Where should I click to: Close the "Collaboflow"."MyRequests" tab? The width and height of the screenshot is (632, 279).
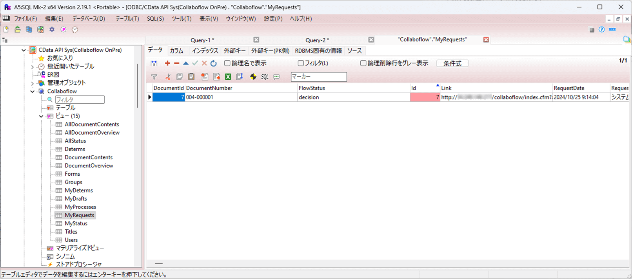486,40
